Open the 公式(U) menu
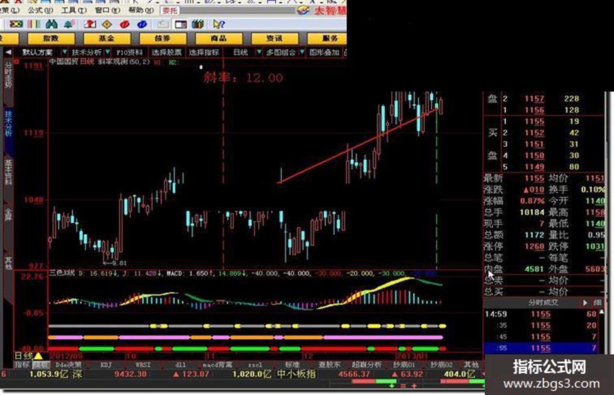The width and height of the screenshot is (614, 395). [40, 10]
